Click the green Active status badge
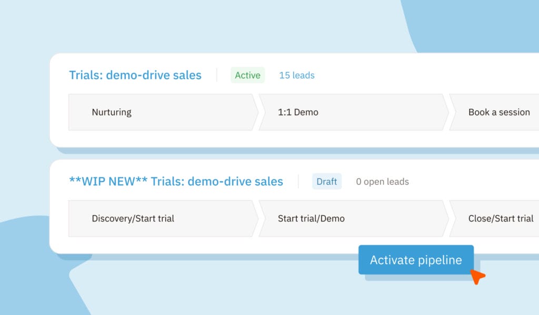 [x=247, y=75]
